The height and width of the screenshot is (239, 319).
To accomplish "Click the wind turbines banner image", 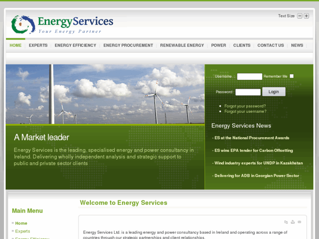I will [105, 94].
